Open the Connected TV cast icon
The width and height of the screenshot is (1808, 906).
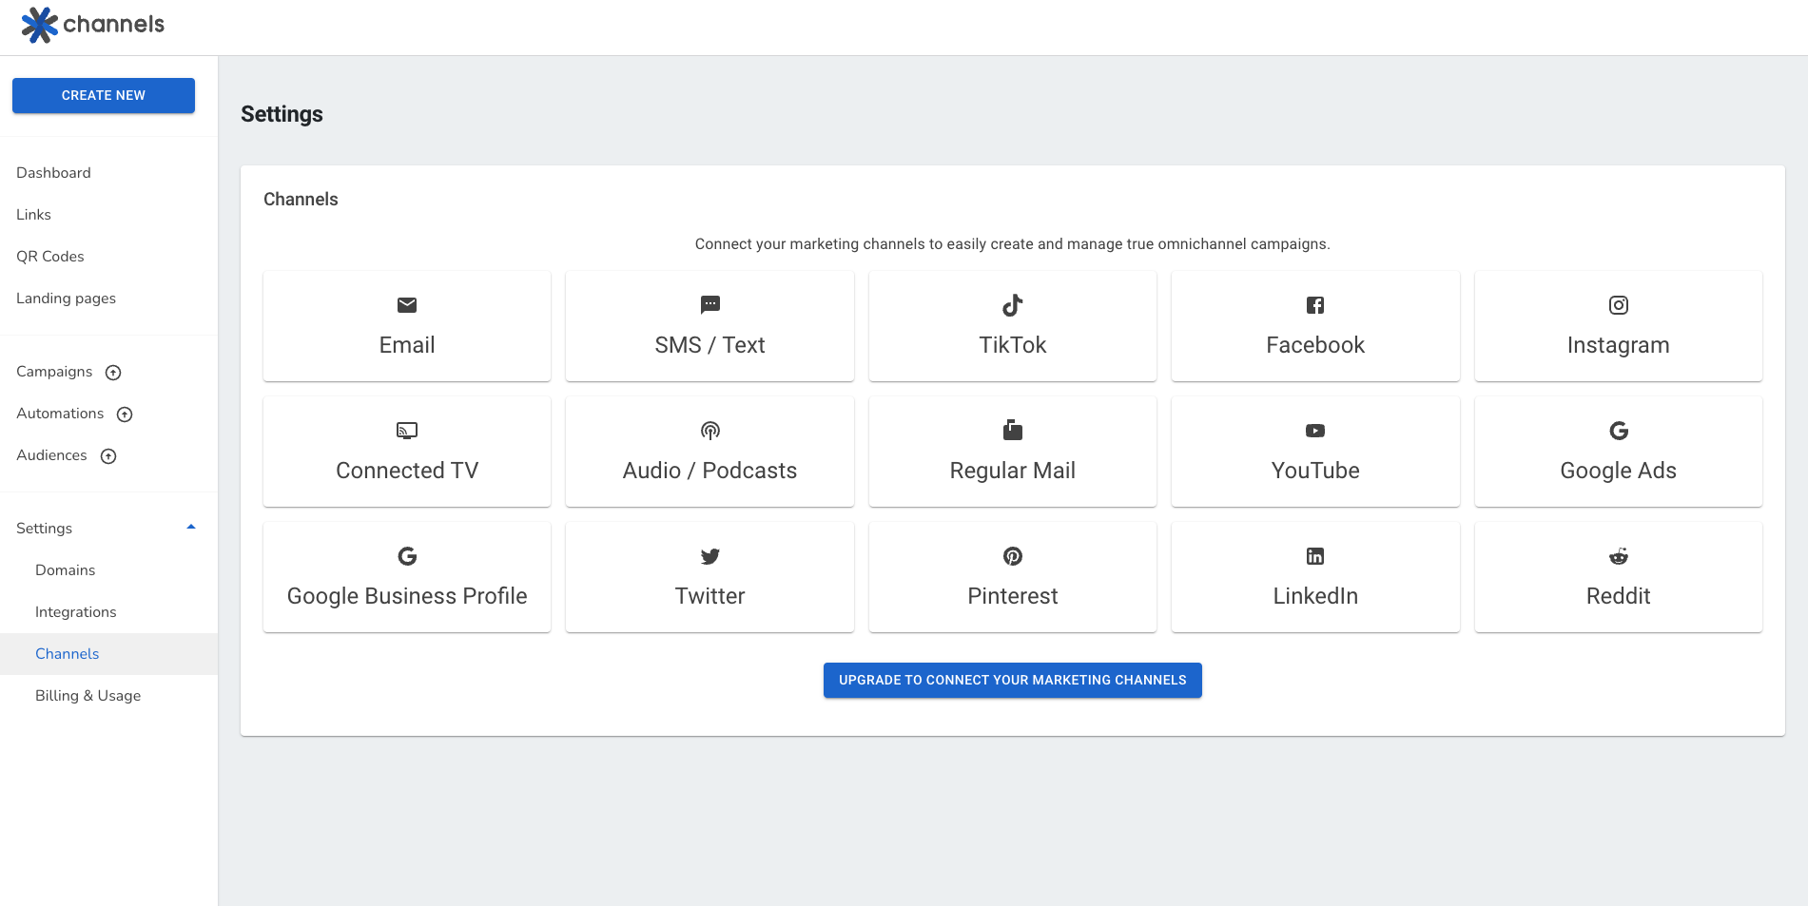click(407, 431)
